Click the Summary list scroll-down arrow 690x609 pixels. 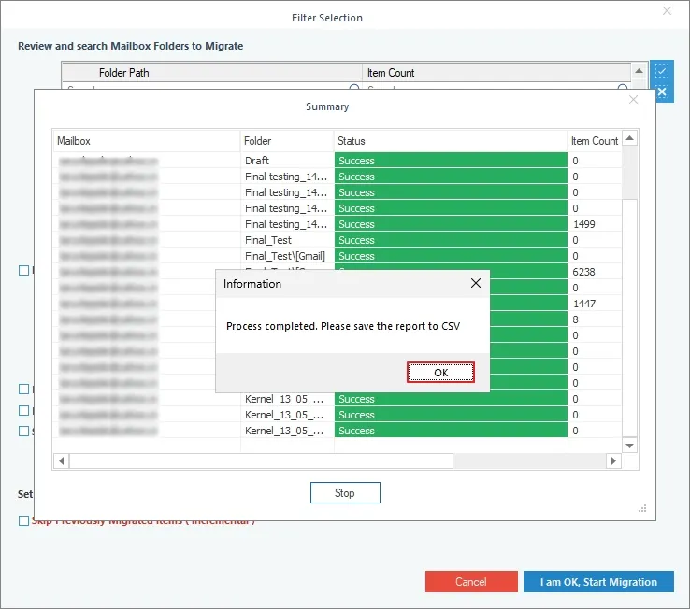click(x=630, y=446)
